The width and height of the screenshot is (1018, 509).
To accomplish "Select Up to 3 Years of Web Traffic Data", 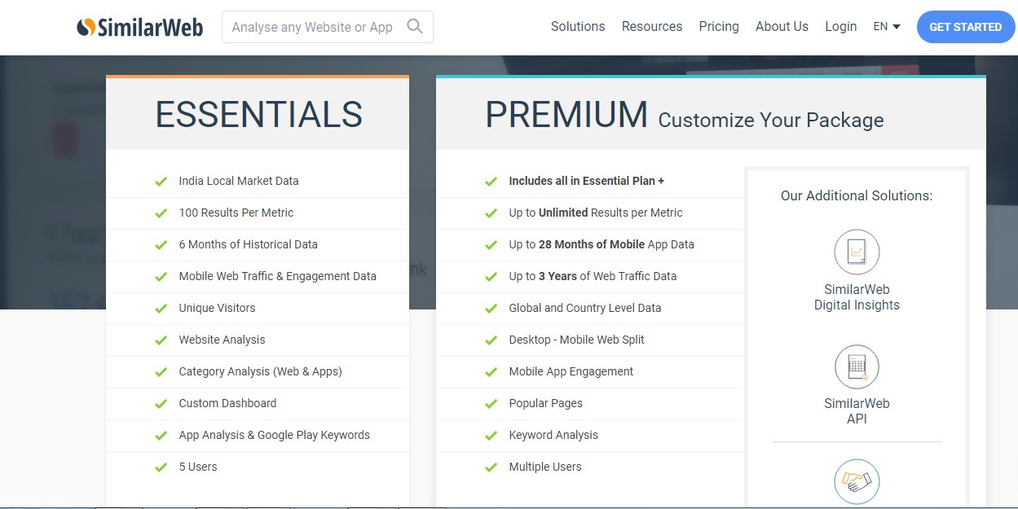I will click(593, 276).
